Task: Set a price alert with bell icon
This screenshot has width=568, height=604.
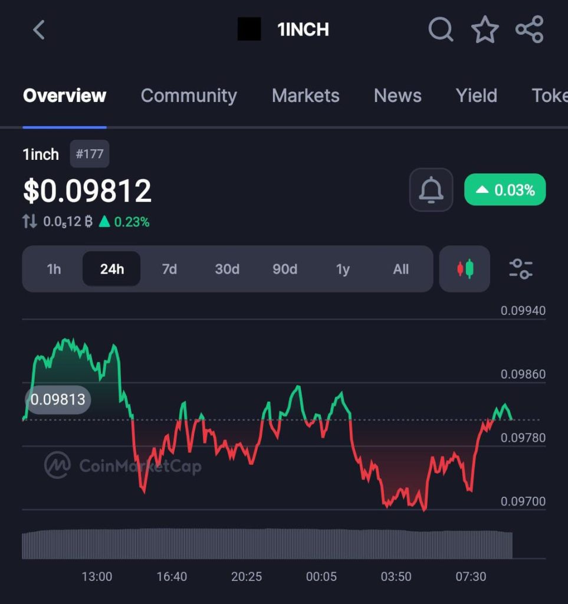Action: point(431,189)
